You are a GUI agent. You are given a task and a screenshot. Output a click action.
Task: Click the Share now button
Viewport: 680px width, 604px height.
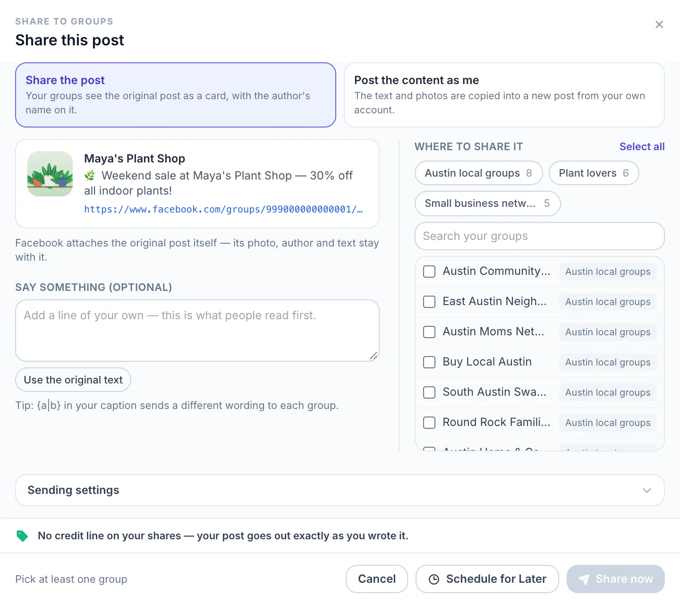tap(616, 579)
